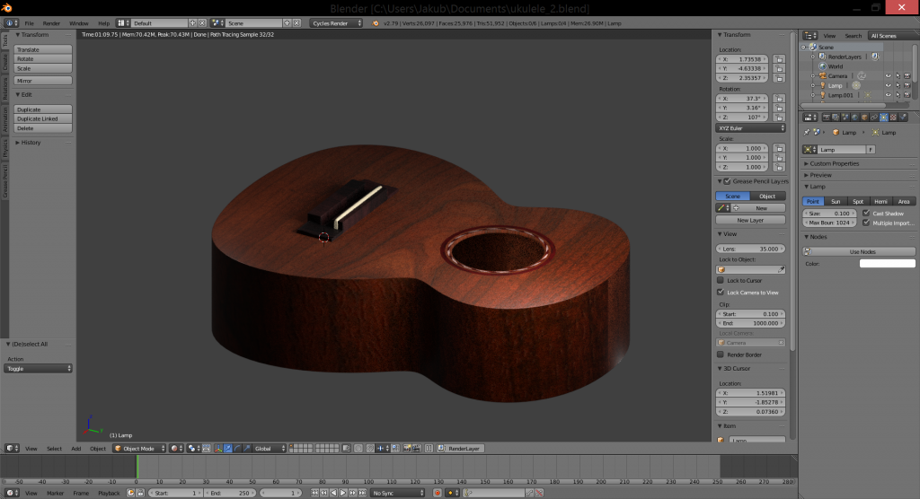Screen dimensions: 920x499
Task: Click the screen layout browse icon
Action: pyautogui.click(x=121, y=22)
